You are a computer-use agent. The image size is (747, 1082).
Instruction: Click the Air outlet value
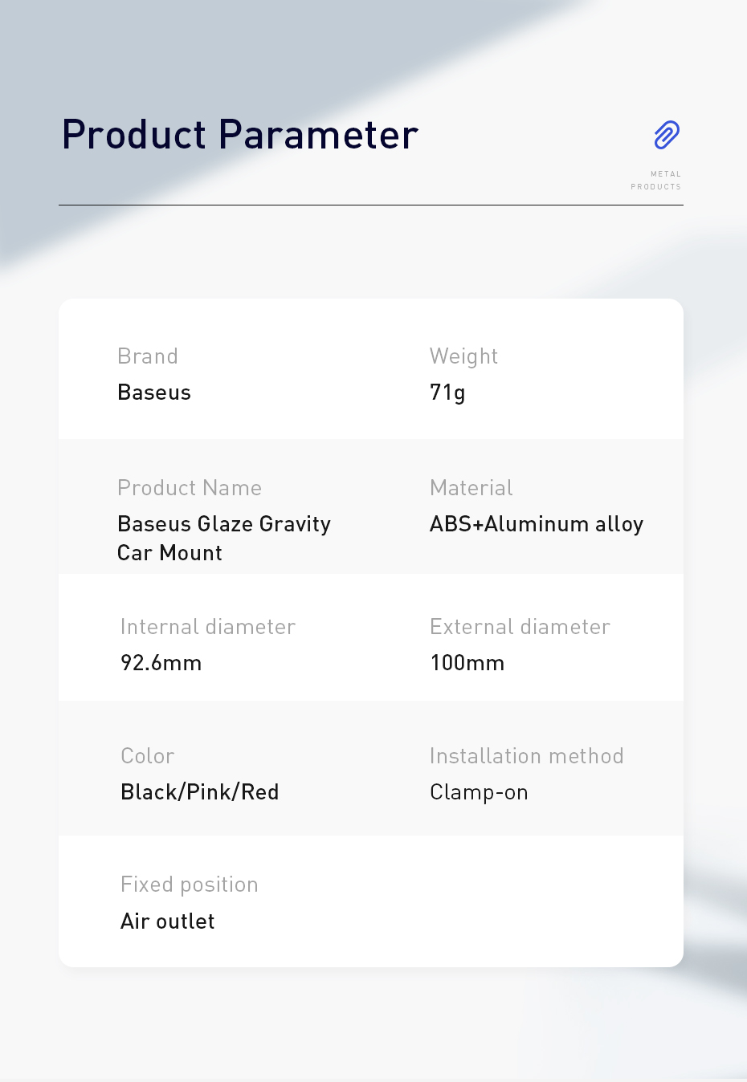point(168,921)
